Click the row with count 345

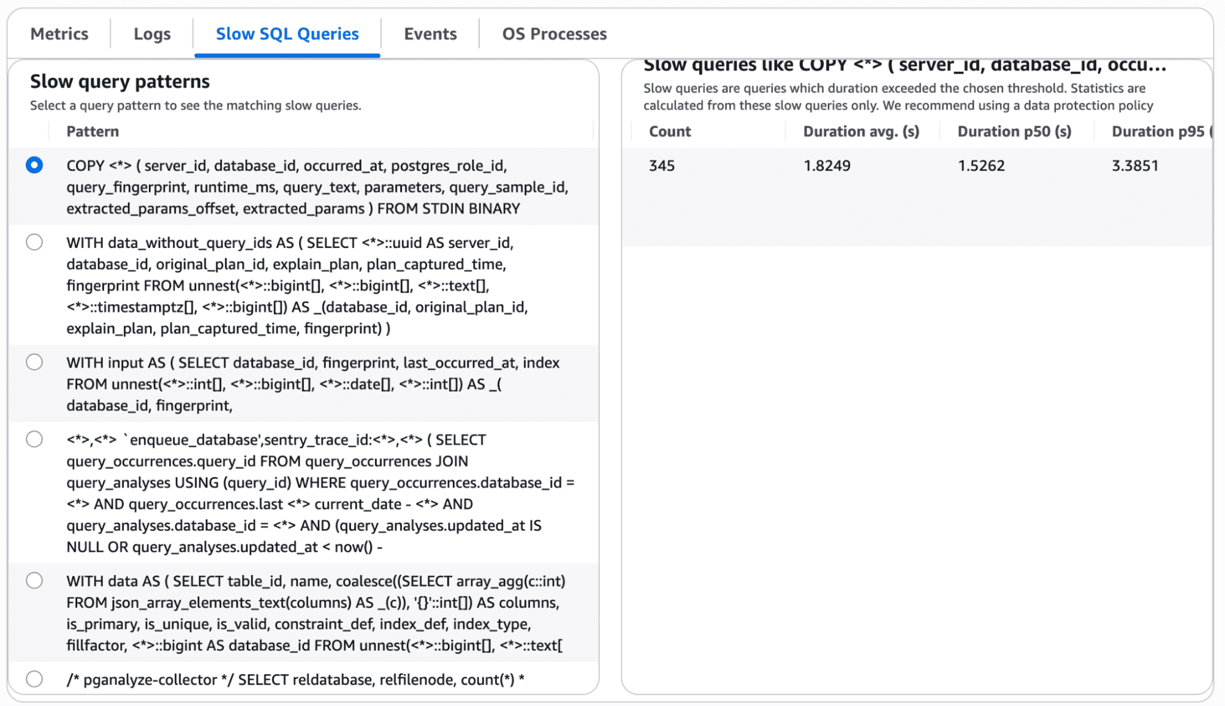(x=662, y=166)
